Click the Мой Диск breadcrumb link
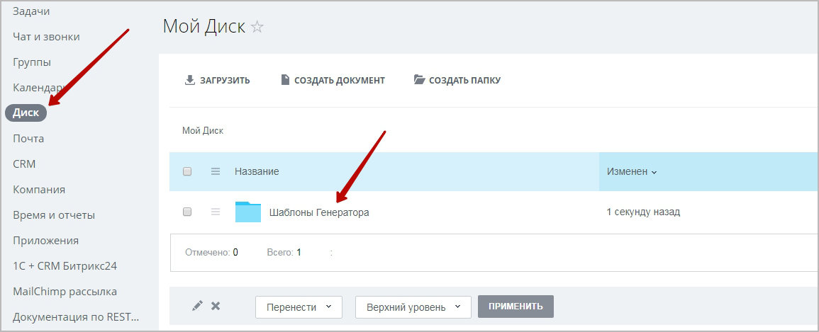Screen dimensions: 819x332 point(203,131)
